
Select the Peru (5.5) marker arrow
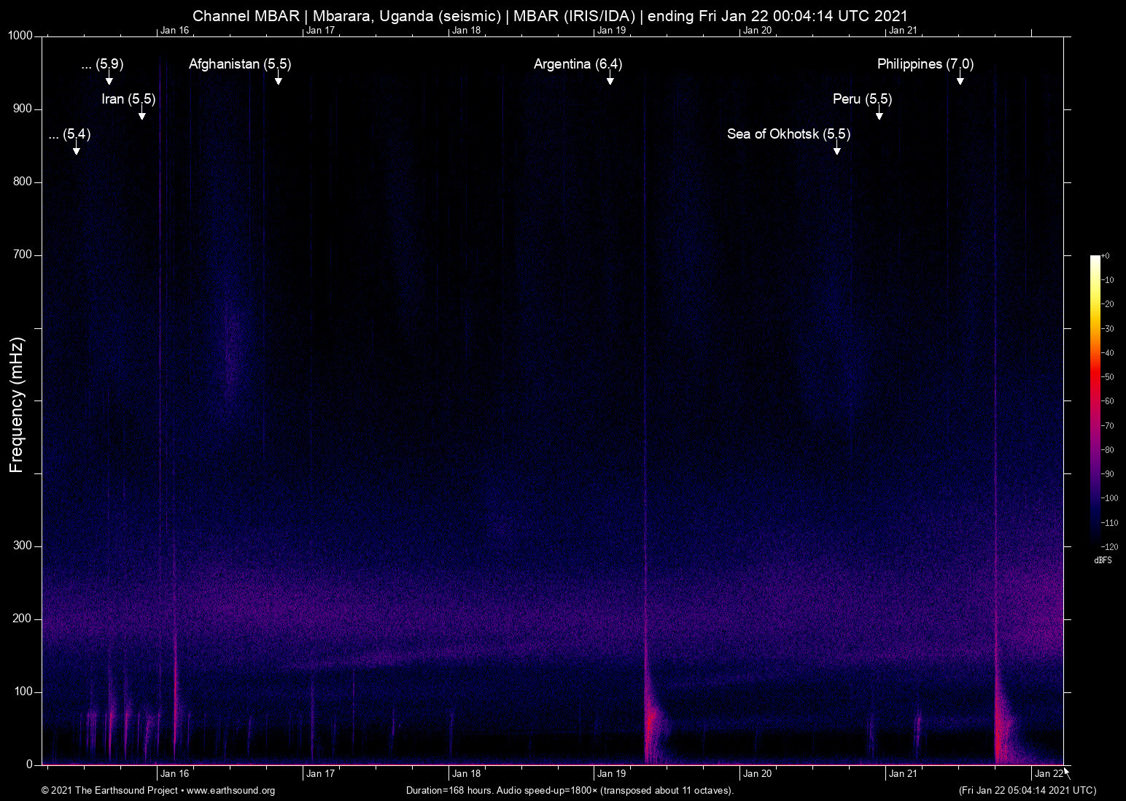[x=878, y=117]
